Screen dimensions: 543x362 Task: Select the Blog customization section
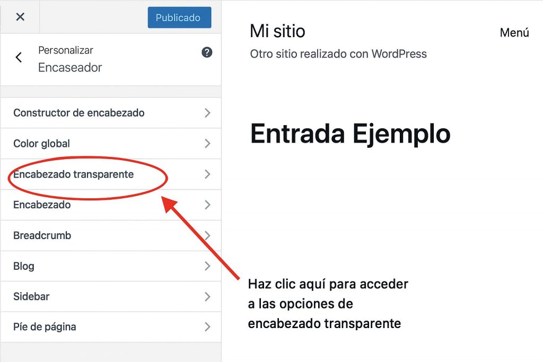point(23,266)
